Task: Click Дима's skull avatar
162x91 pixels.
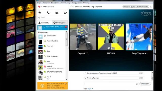Action: tap(40, 52)
